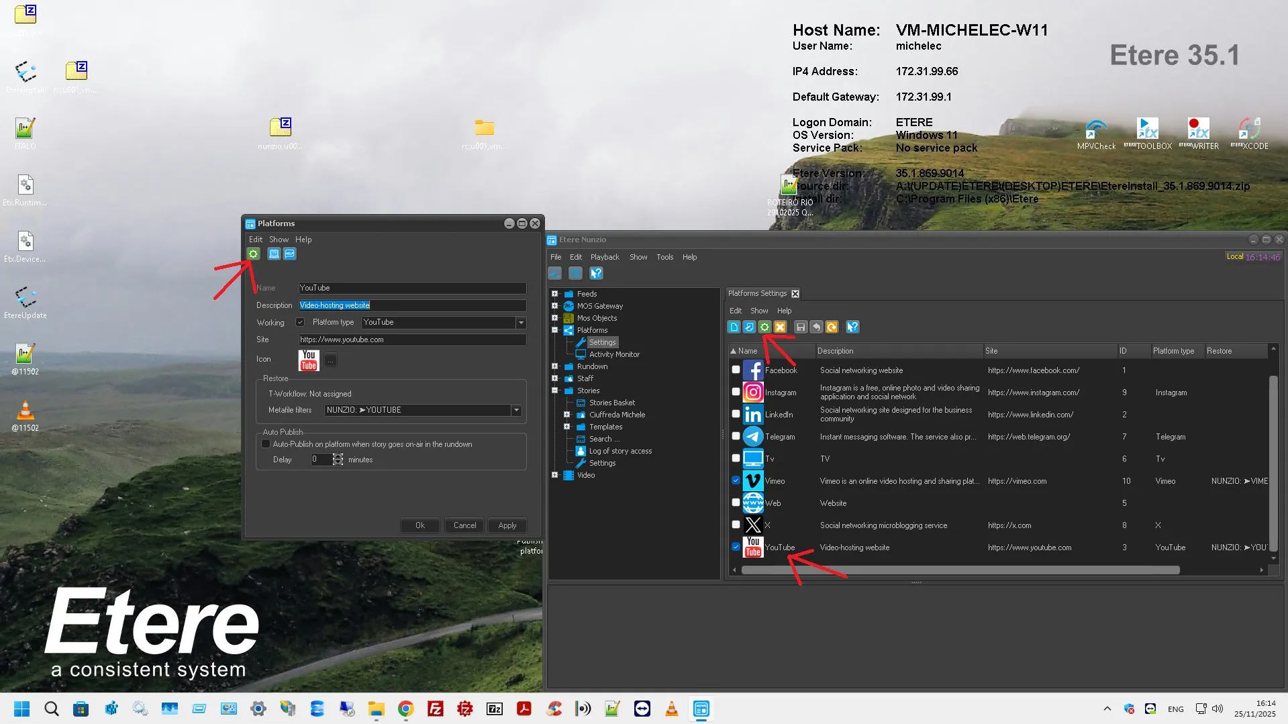Uncheck the Working checkbox
Viewport: 1288px width, 724px height.
(300, 323)
